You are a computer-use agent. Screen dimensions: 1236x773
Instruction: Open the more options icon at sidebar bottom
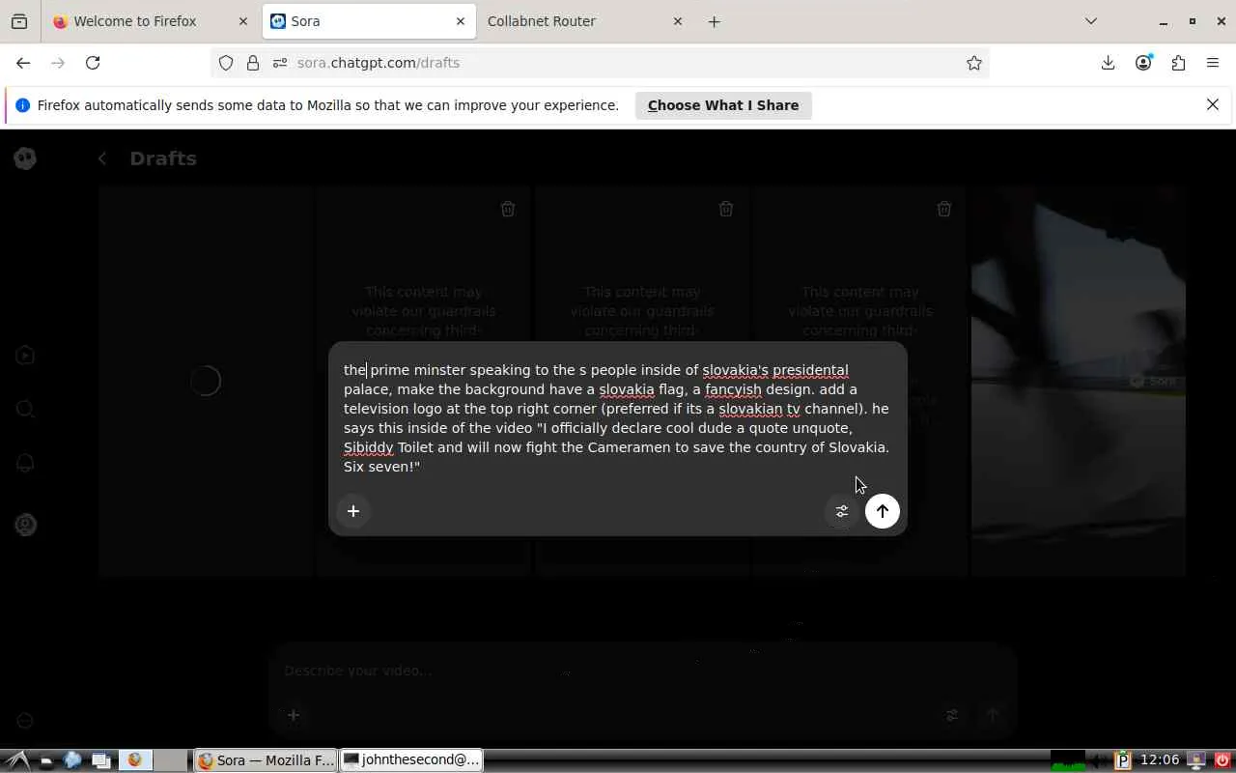coord(26,721)
